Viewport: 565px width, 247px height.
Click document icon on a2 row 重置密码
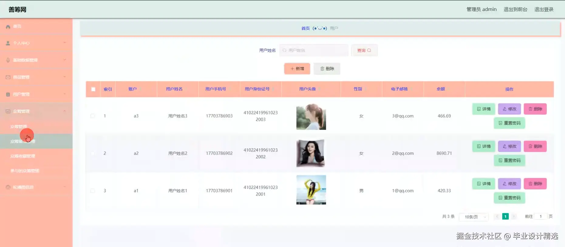(500, 160)
